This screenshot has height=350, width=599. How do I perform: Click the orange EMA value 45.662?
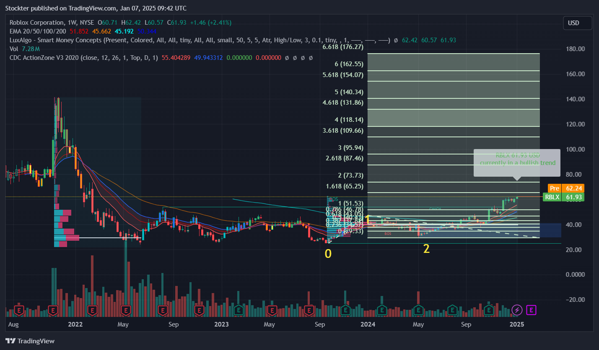[102, 31]
